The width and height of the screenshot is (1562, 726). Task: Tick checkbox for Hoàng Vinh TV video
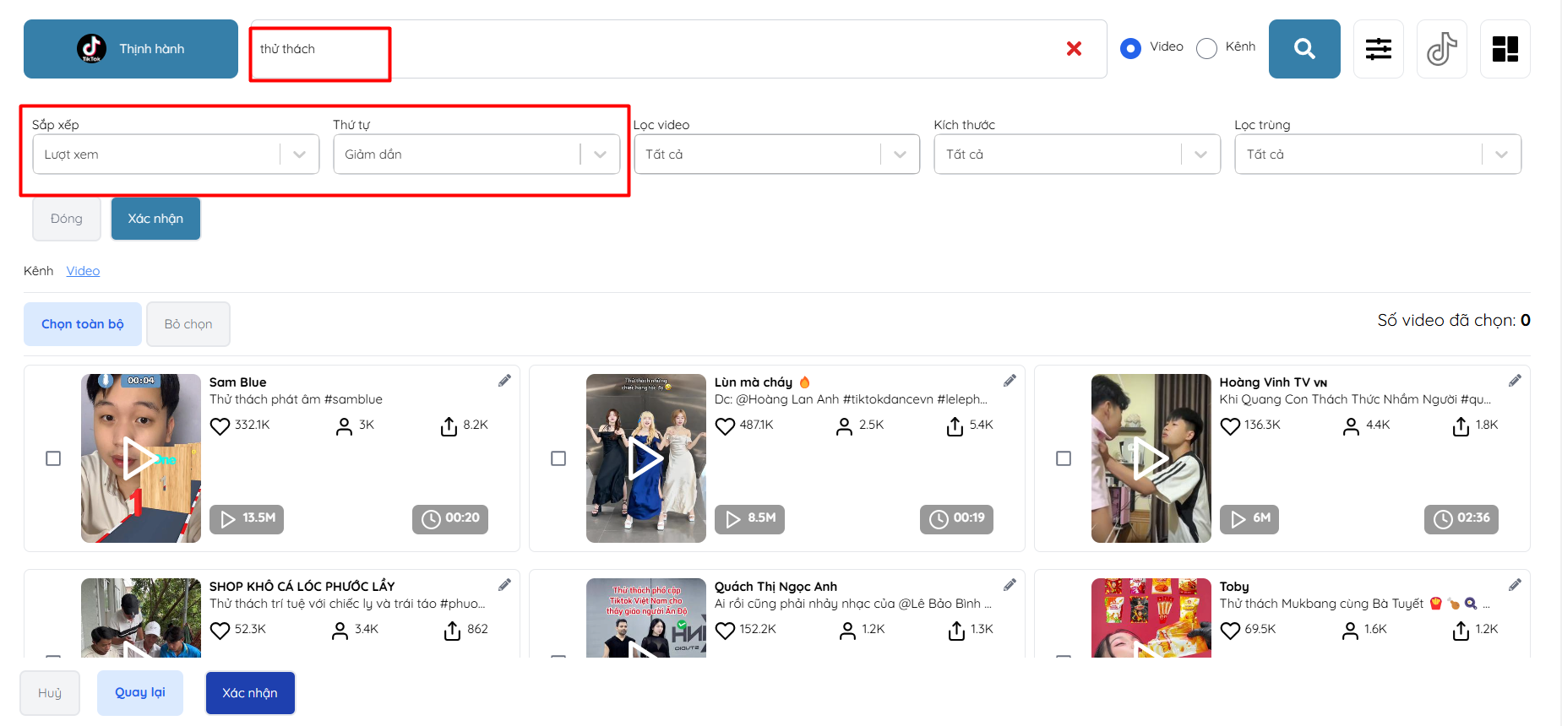pyautogui.click(x=1064, y=458)
